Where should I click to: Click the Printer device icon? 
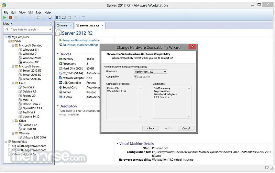pyautogui.click(x=61, y=92)
